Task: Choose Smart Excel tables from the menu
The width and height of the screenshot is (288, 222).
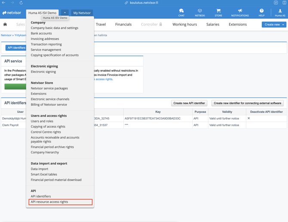Action: pyautogui.click(x=44, y=174)
